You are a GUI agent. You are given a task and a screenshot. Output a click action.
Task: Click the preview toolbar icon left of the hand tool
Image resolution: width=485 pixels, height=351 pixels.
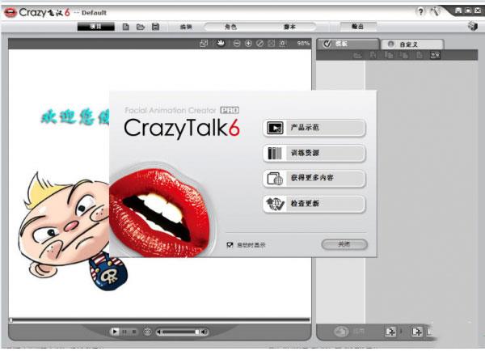[x=204, y=44]
